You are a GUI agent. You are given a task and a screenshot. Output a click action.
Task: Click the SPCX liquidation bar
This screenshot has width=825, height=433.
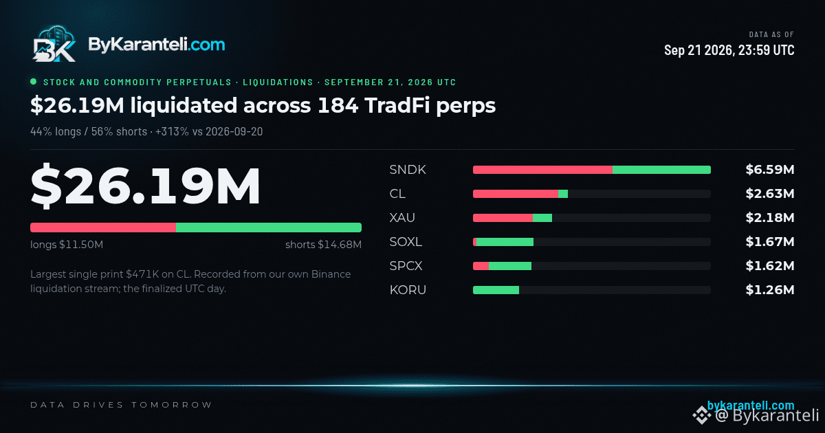[592, 266]
